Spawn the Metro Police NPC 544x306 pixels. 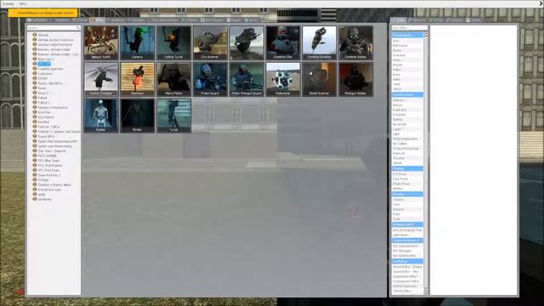[x=173, y=79]
